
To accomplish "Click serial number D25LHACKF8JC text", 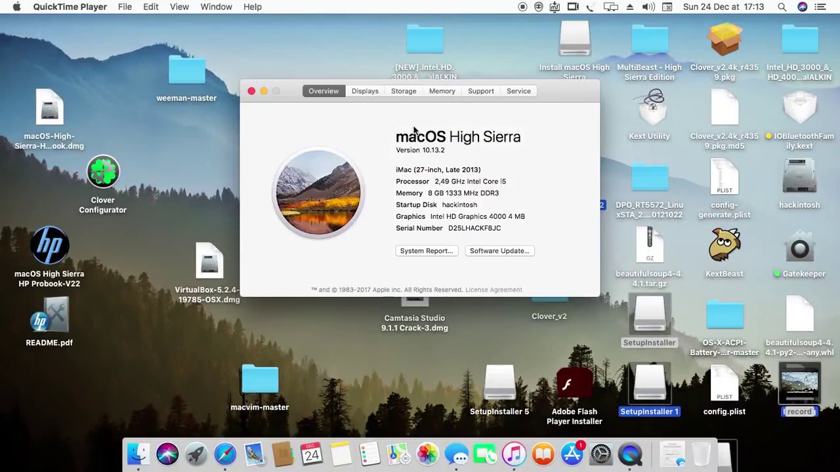I will (474, 228).
